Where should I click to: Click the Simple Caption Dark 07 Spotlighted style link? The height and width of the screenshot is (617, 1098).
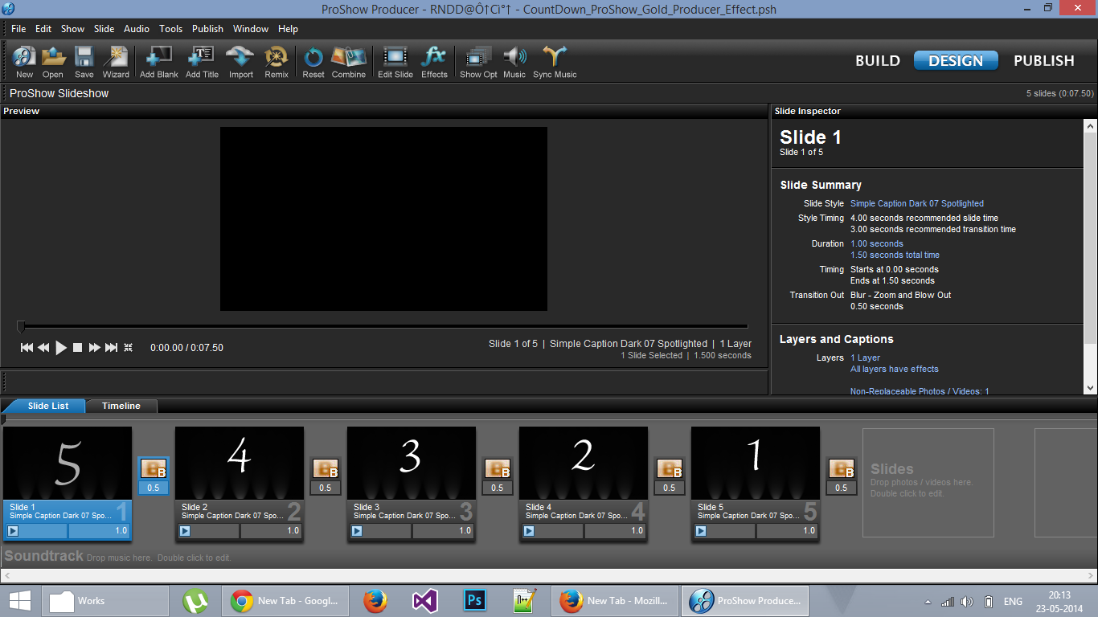point(917,203)
